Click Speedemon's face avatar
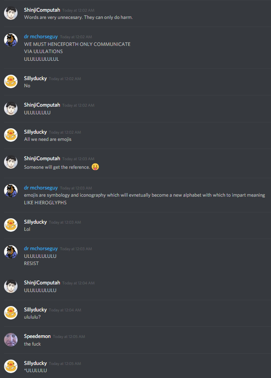The width and height of the screenshot is (271, 378). 11,340
